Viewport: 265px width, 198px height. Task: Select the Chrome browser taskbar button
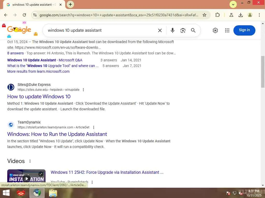37,193
